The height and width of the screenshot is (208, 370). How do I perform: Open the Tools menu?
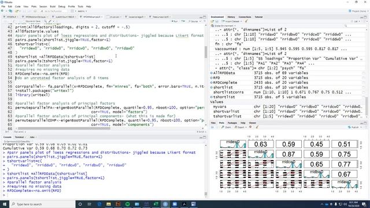coord(80,6)
